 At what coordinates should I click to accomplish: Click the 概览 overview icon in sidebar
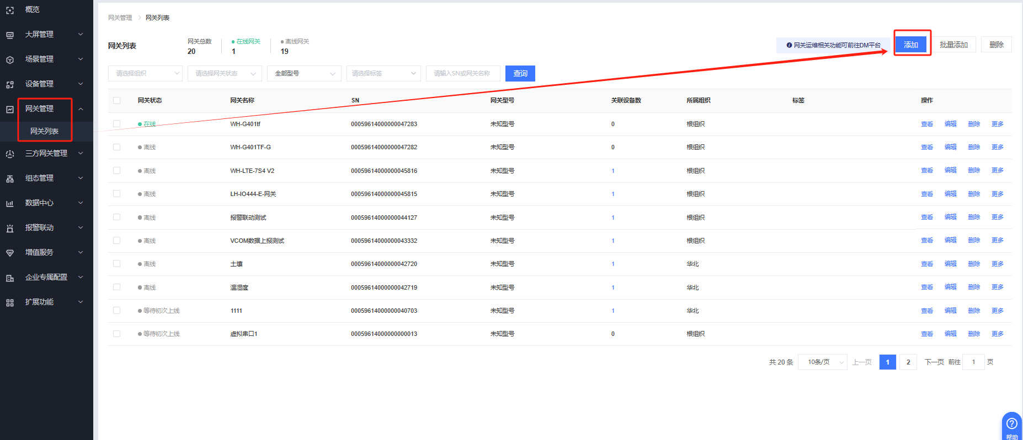point(10,10)
